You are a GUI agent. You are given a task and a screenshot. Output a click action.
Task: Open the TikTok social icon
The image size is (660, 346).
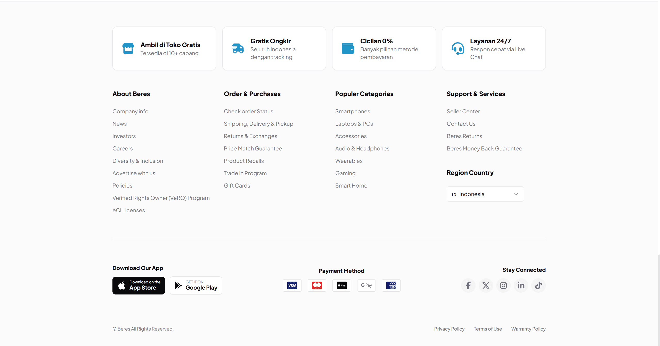pos(539,285)
